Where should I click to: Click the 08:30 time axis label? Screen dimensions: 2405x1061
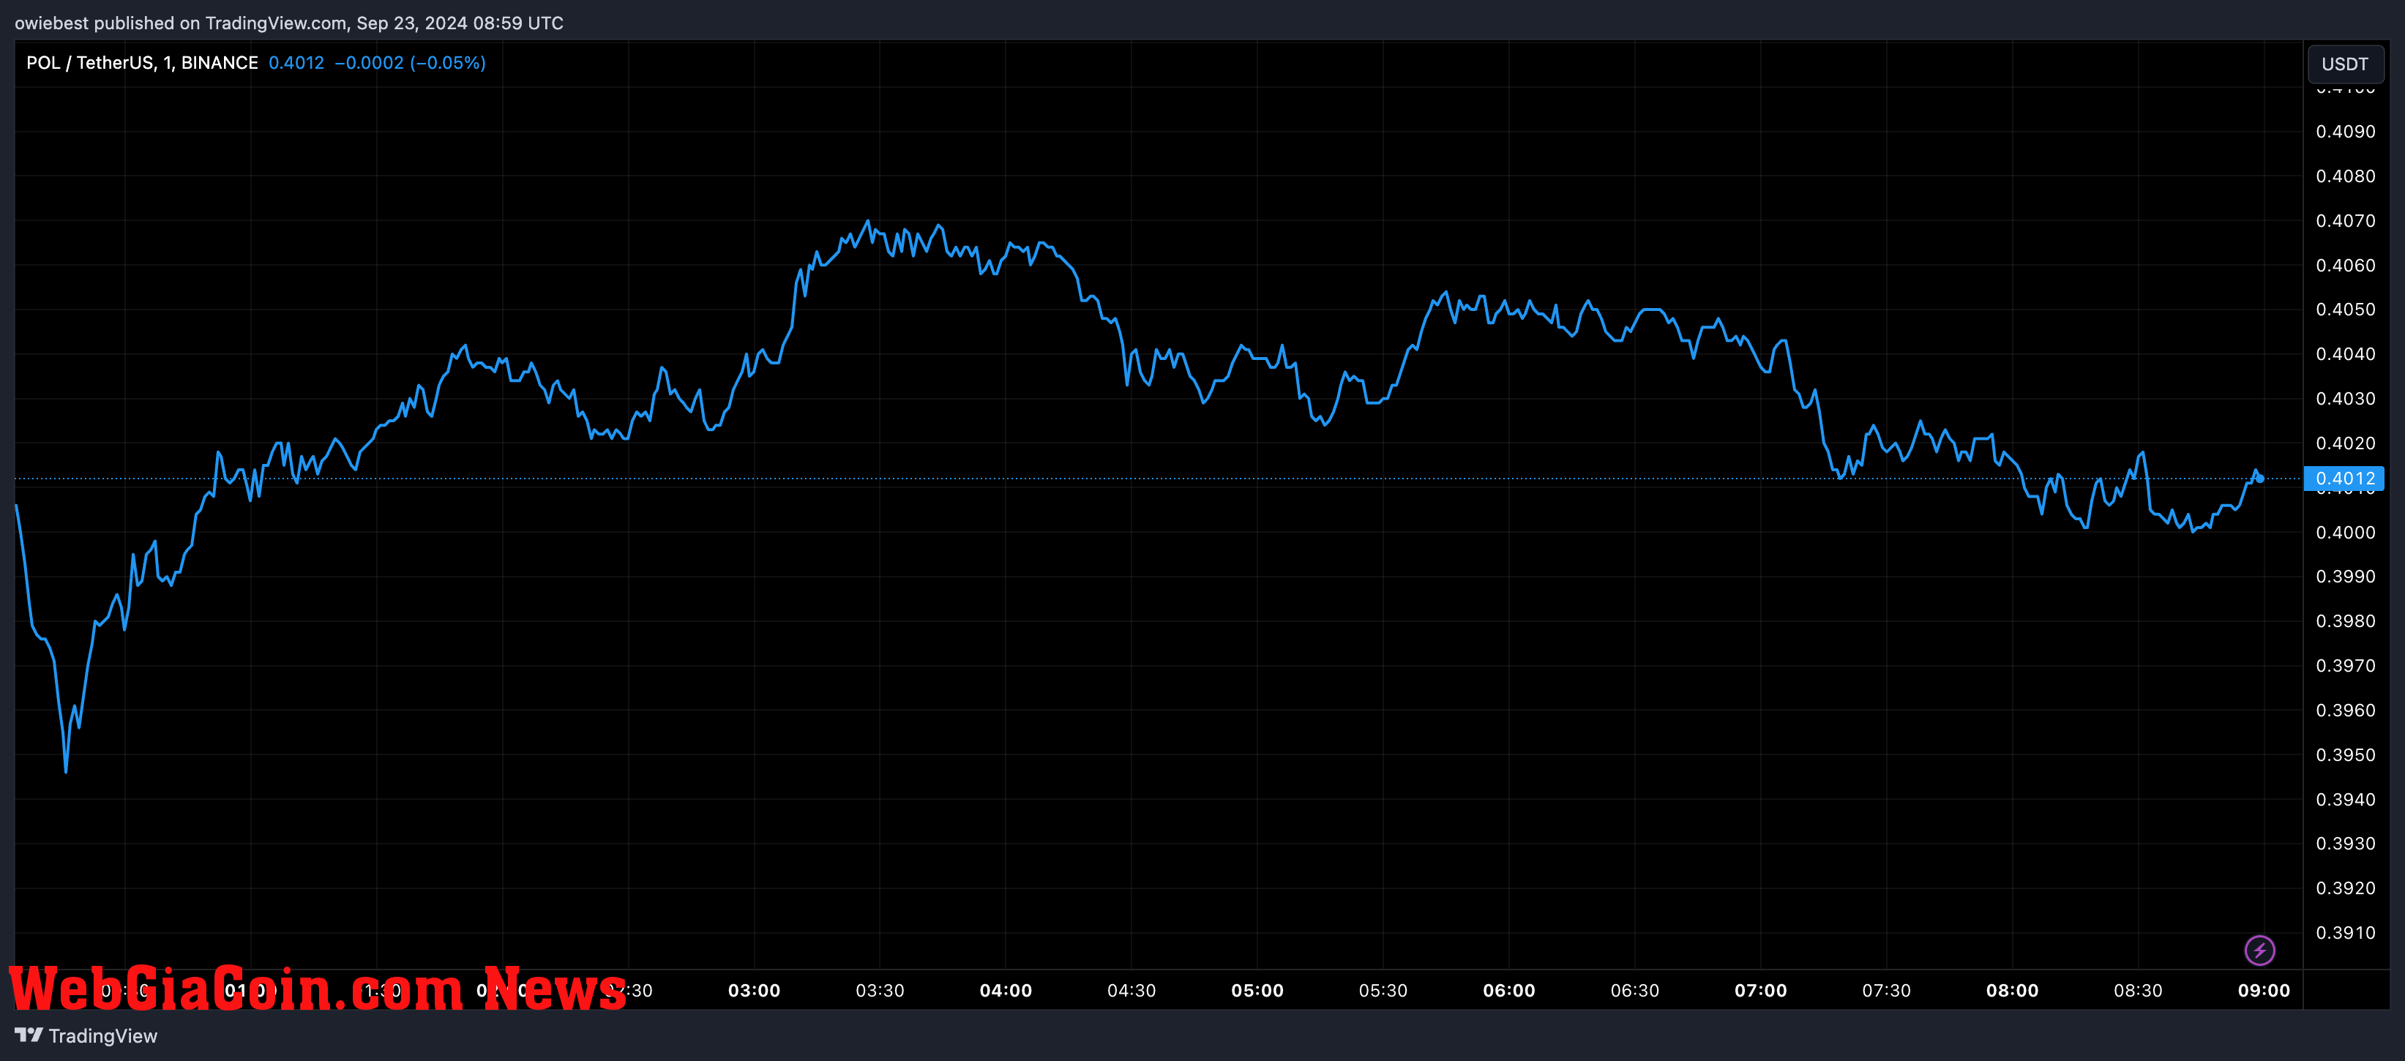coord(2138,990)
